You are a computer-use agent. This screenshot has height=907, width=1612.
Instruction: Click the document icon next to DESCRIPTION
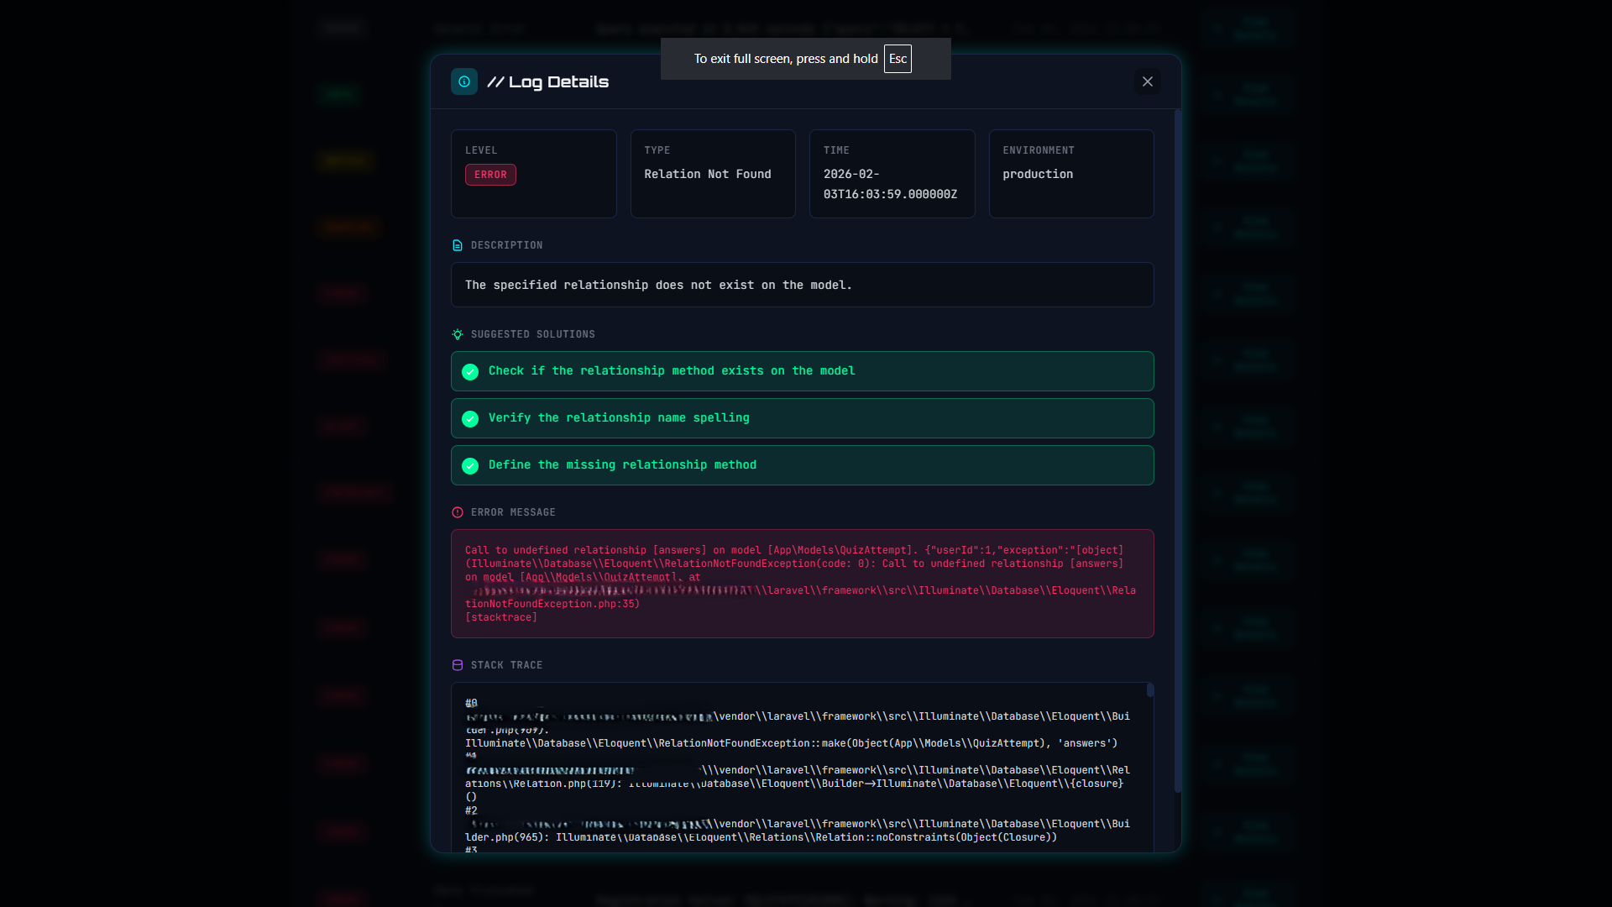pos(457,245)
